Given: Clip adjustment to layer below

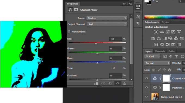Looking at the screenshot, I should tap(96, 83).
